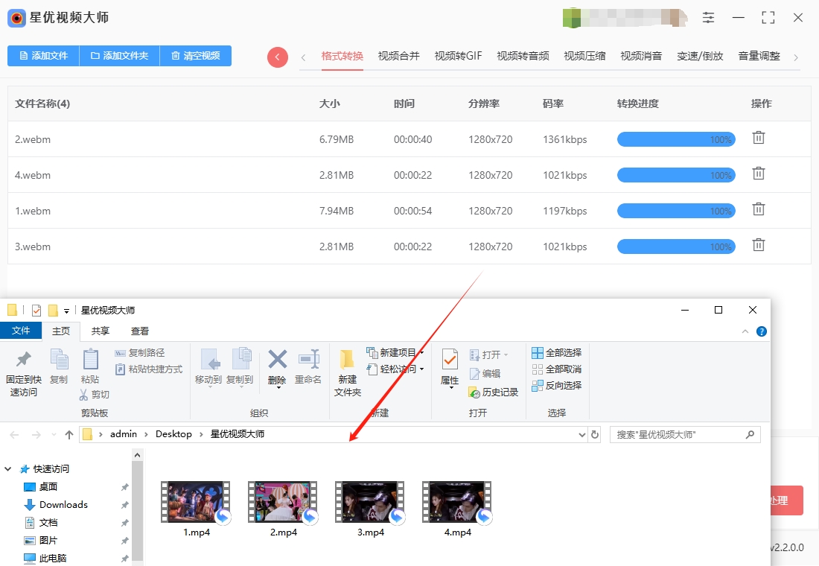
Task: Delete 4.webm with its trash icon
Action: pyautogui.click(x=759, y=174)
